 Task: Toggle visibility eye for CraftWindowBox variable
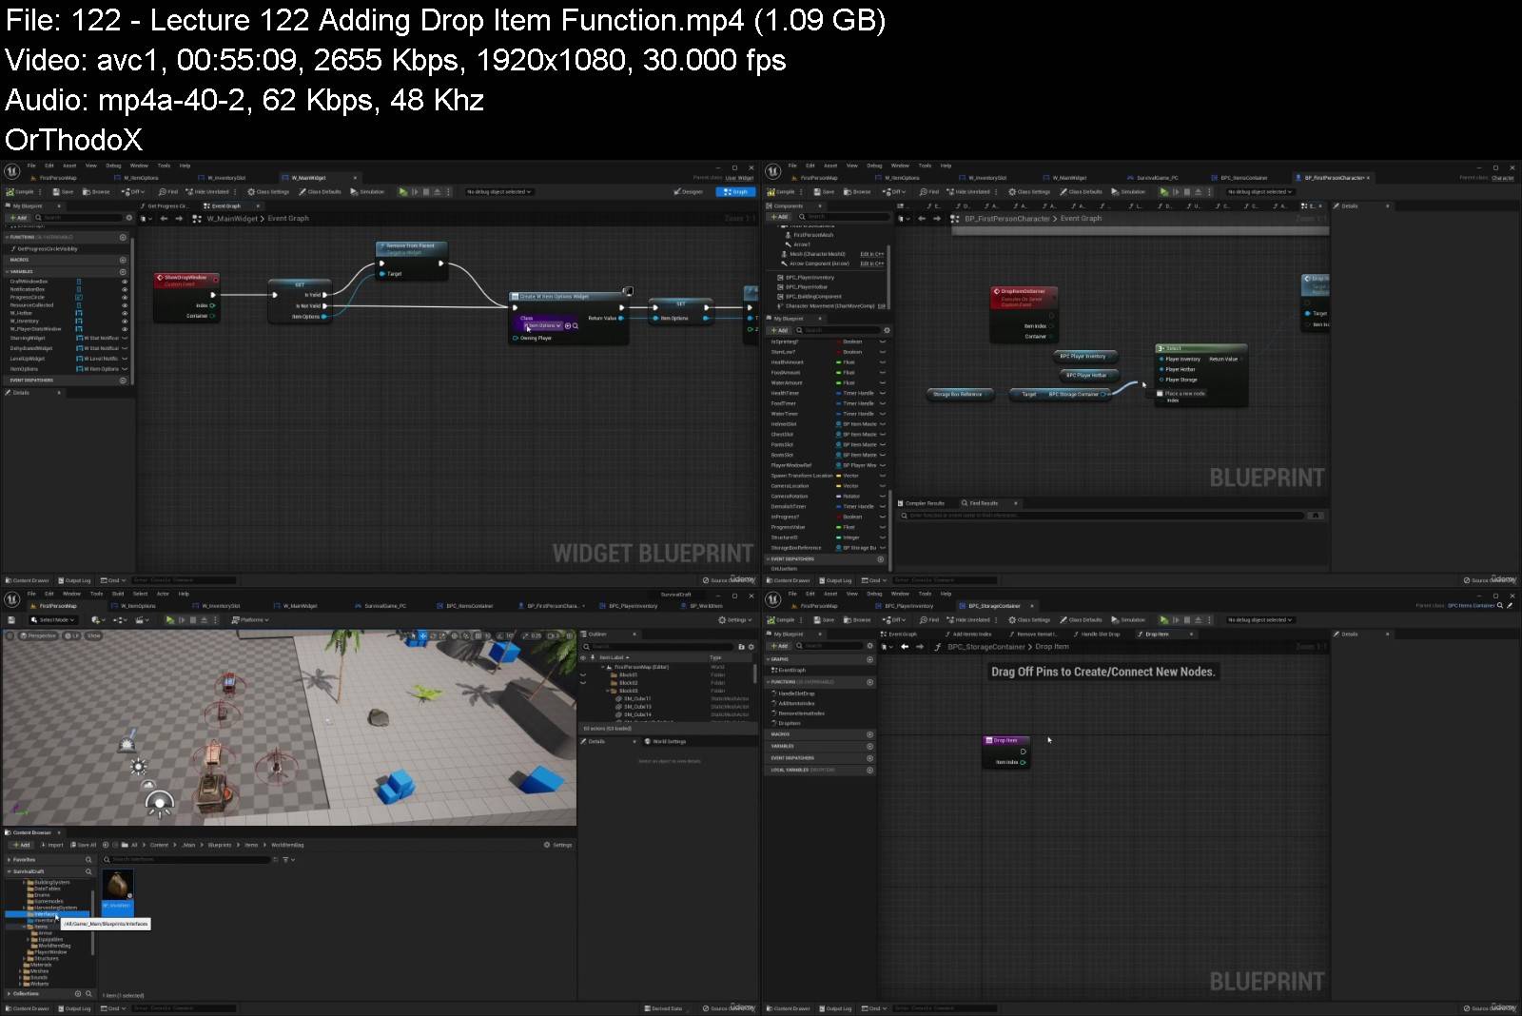point(124,282)
